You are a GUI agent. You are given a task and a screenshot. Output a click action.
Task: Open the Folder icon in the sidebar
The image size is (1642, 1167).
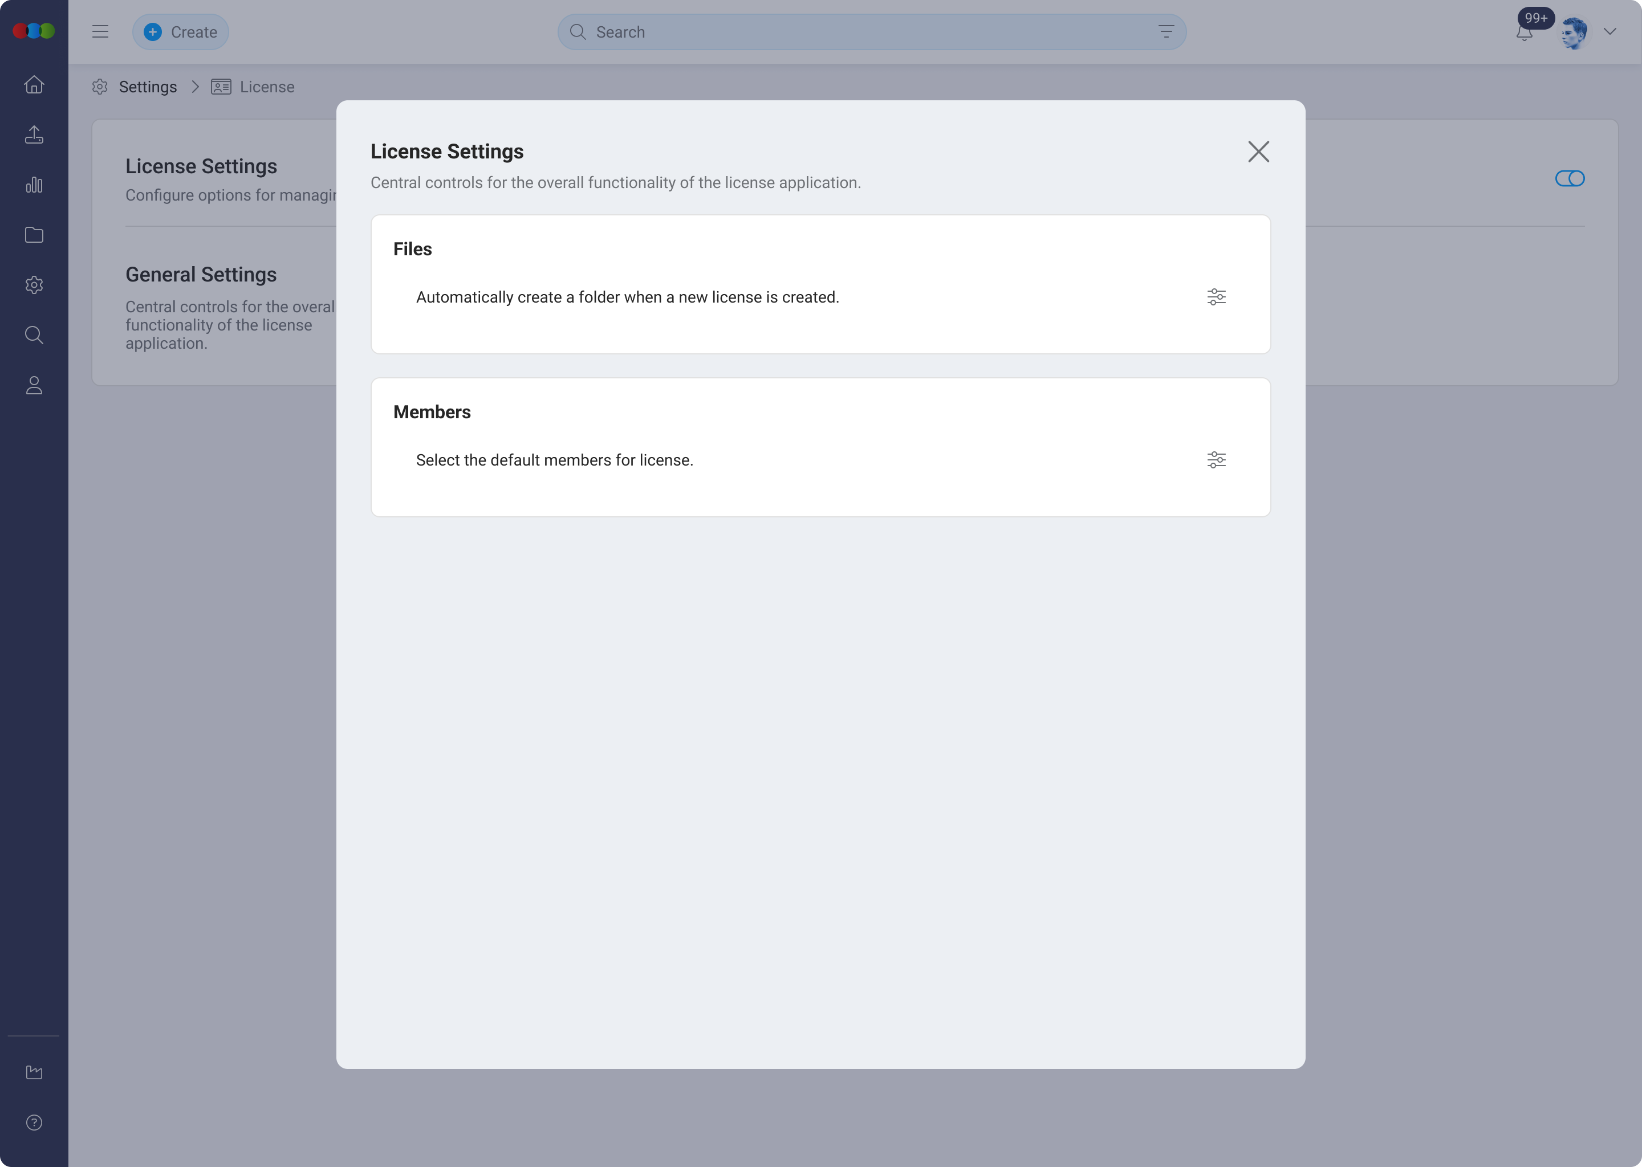click(34, 235)
